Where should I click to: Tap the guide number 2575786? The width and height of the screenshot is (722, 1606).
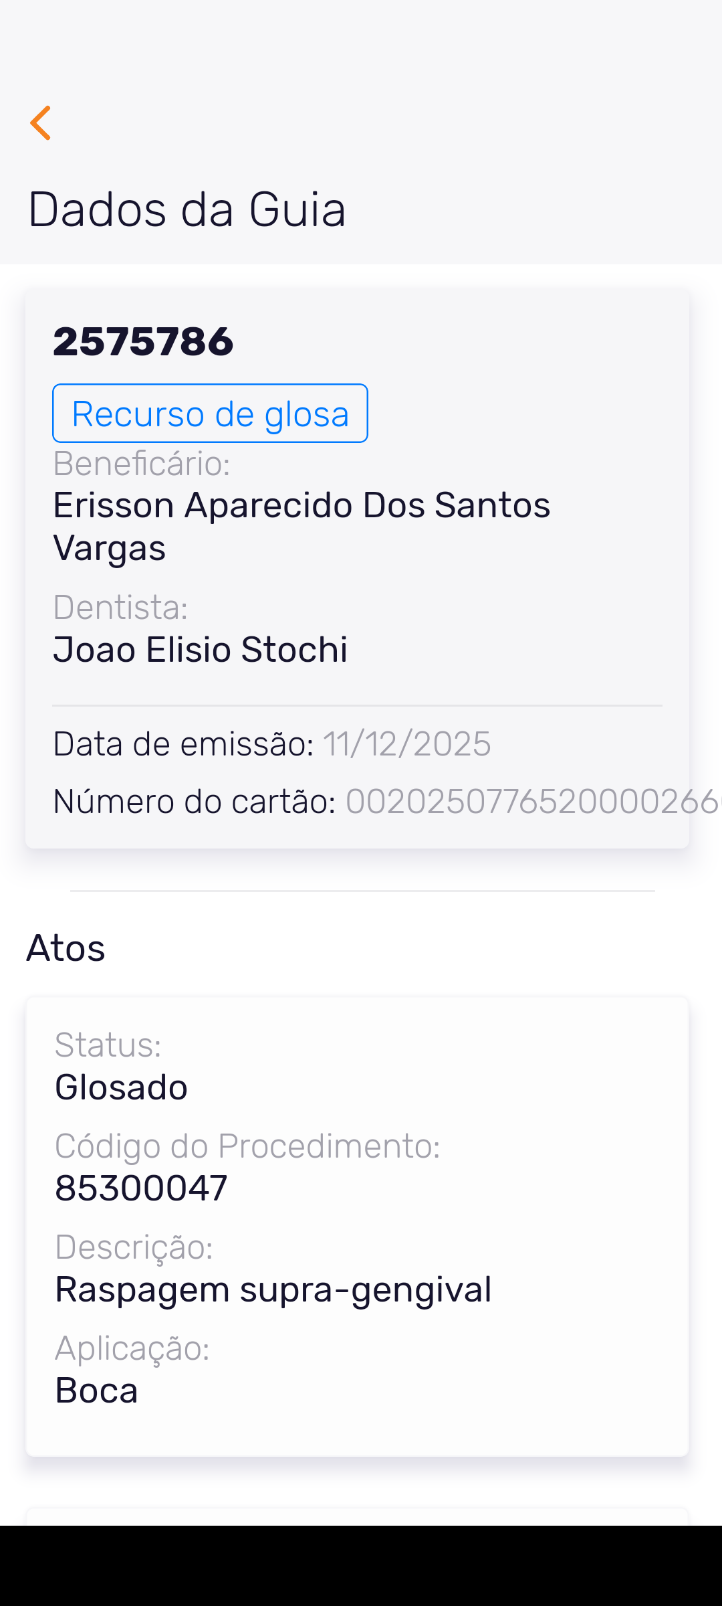143,341
